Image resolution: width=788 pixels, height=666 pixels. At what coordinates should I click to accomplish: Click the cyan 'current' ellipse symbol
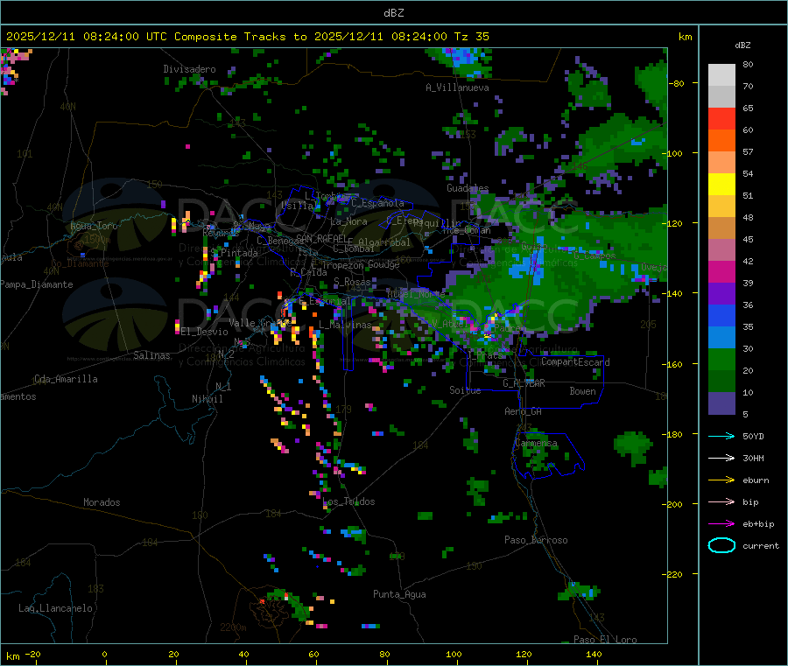tap(721, 545)
